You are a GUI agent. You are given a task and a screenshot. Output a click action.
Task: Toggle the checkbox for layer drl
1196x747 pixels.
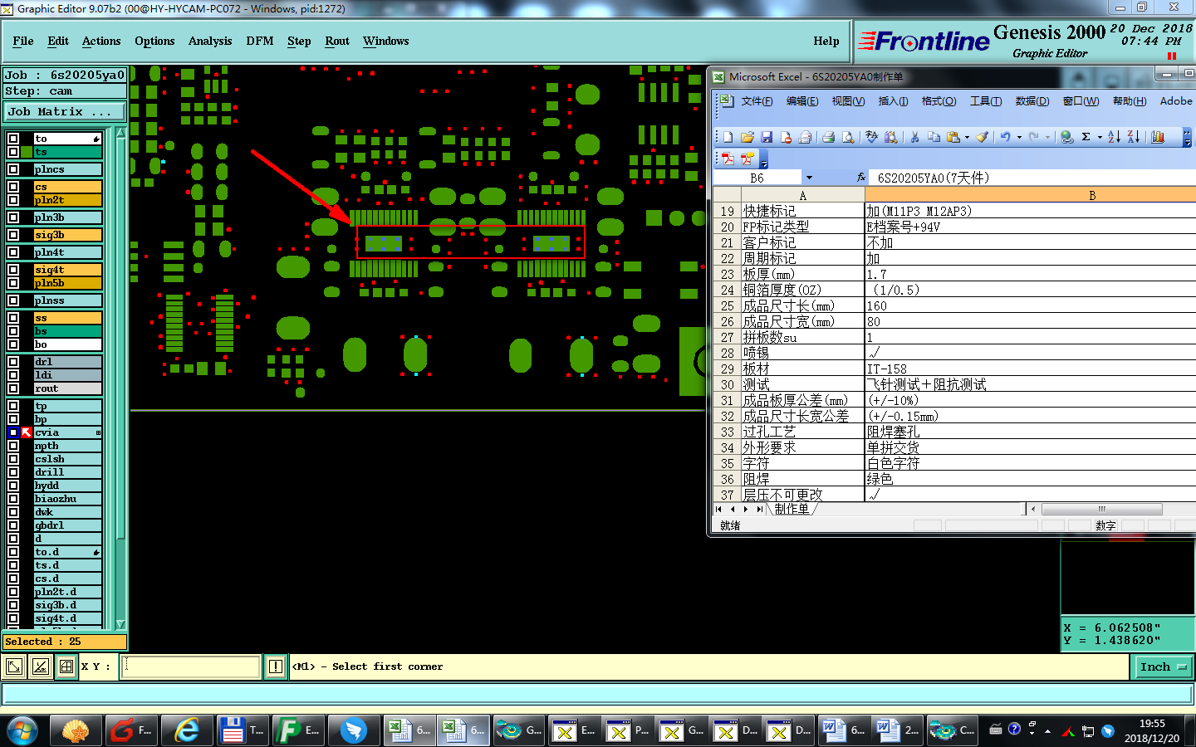pyautogui.click(x=13, y=362)
